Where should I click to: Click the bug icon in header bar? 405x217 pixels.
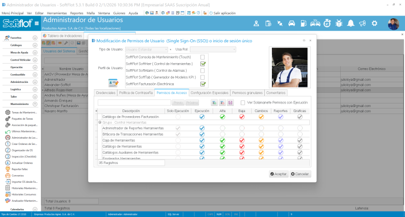point(339,23)
